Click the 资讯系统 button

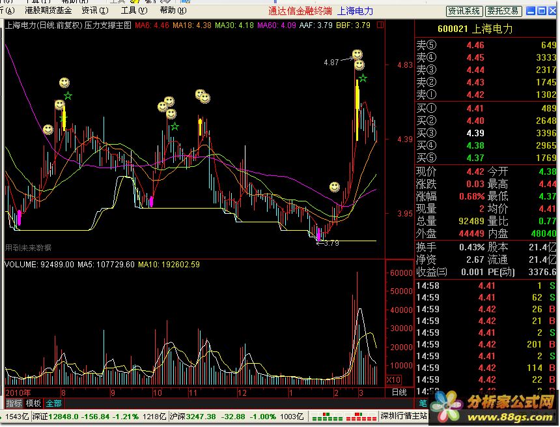pos(464,11)
